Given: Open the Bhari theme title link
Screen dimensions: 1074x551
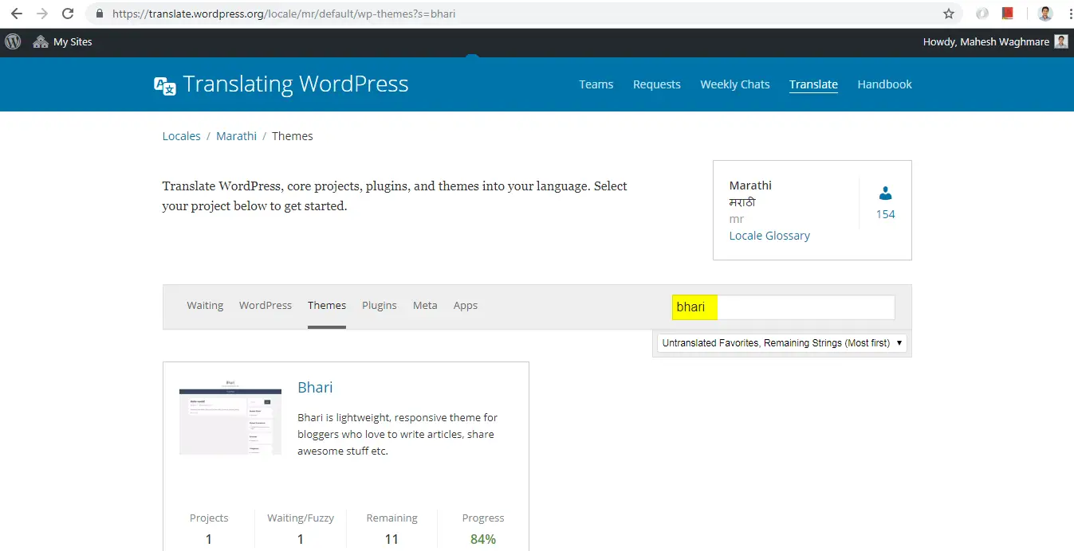Looking at the screenshot, I should (x=315, y=388).
